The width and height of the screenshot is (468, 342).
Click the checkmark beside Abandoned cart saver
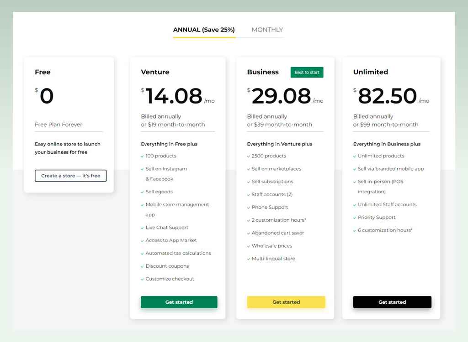(x=249, y=233)
